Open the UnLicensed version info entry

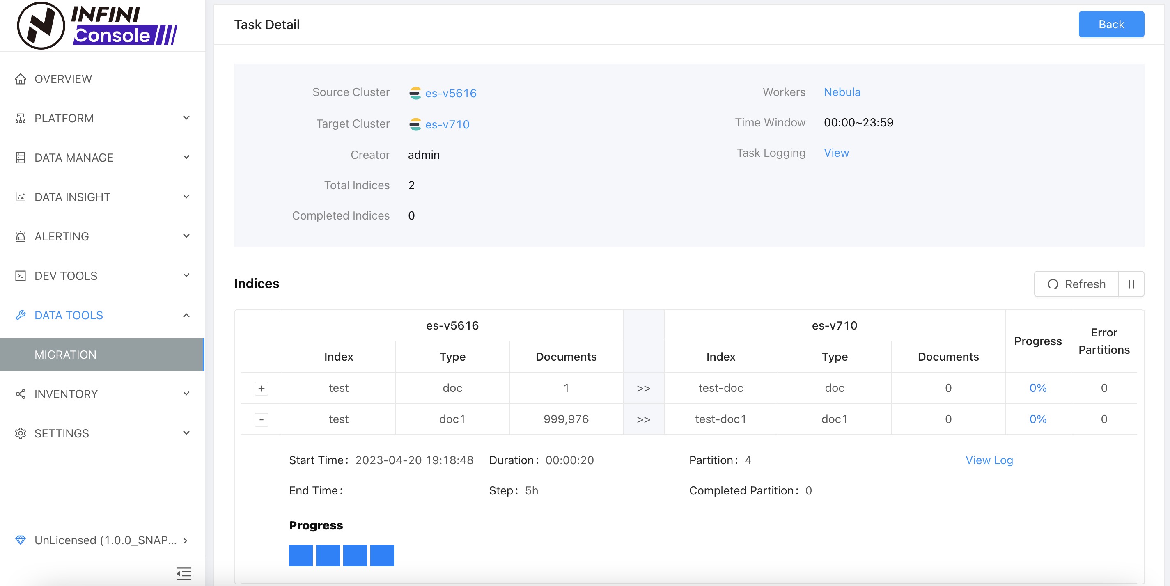pos(106,540)
